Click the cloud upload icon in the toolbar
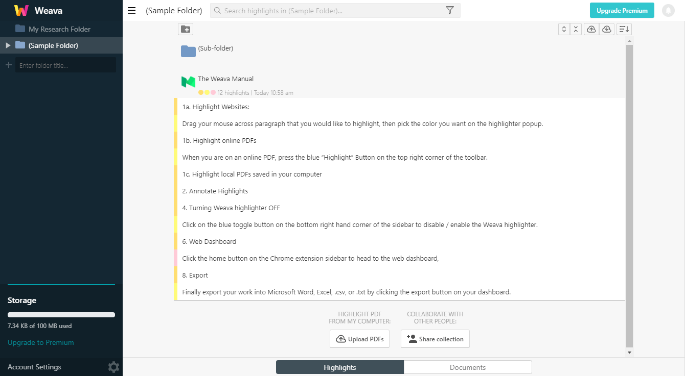 click(x=591, y=29)
